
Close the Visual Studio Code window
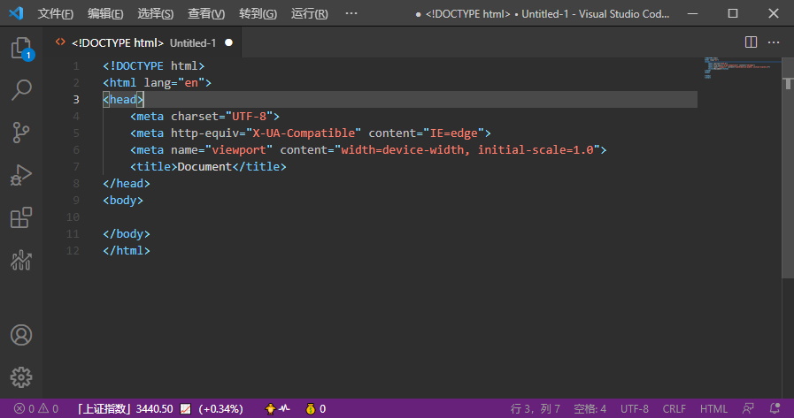point(774,13)
